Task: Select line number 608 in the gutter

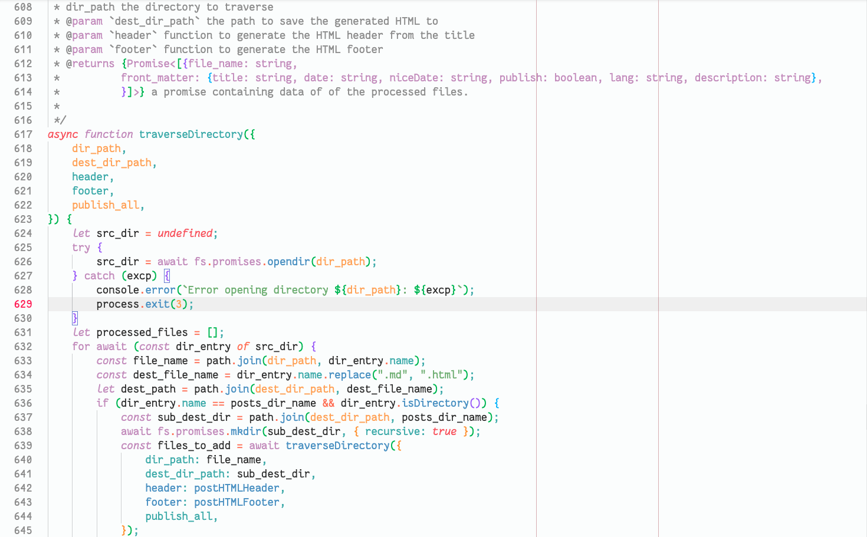Action: point(22,6)
